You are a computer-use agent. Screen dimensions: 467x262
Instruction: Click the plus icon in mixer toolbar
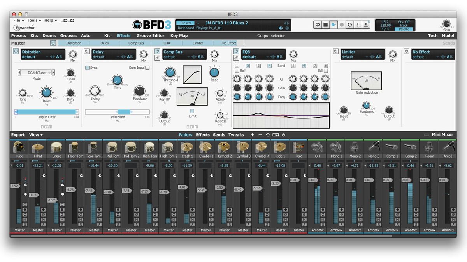[252, 135]
